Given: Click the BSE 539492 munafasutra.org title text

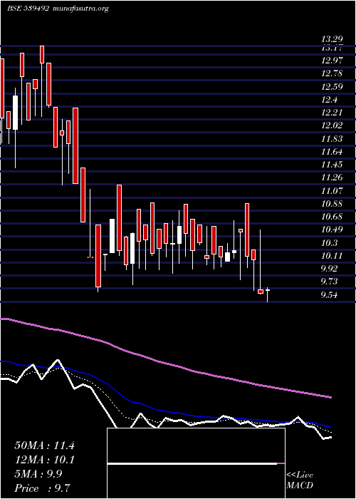Looking at the screenshot, I should [x=58, y=9].
